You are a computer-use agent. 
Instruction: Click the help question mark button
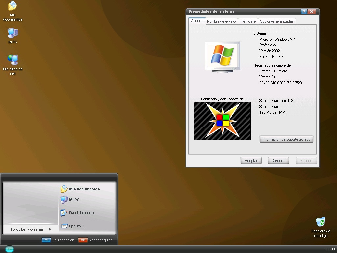304,12
